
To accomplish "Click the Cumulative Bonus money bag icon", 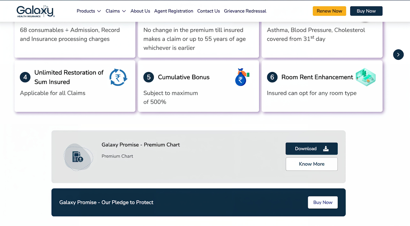I will pyautogui.click(x=242, y=77).
